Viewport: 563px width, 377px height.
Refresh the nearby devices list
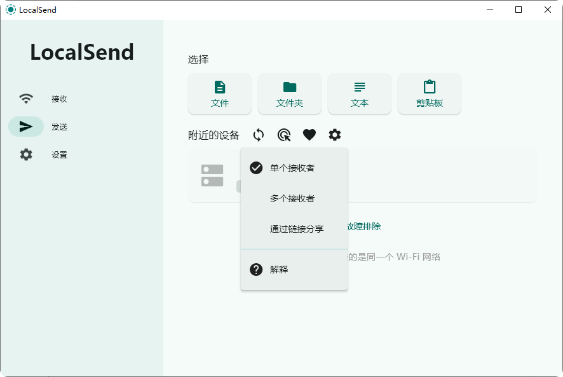pos(259,135)
